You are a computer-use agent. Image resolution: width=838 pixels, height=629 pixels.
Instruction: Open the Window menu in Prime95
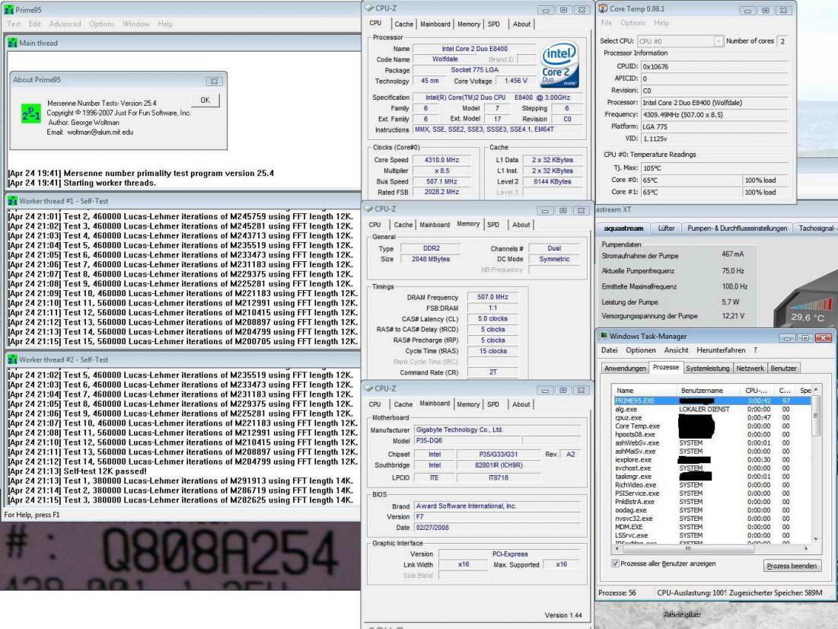(136, 24)
